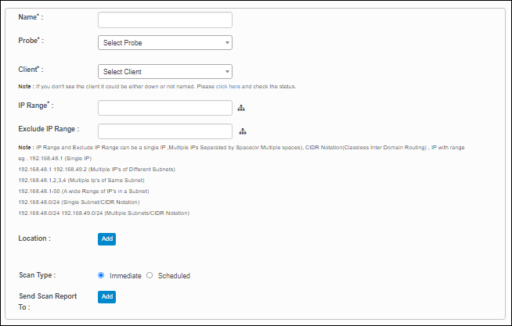This screenshot has width=512, height=326.
Task: Click the 'Exclude IP Range' field label
Action: coord(48,128)
